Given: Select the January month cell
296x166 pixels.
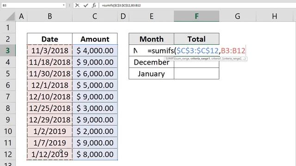Looking at the screenshot, I should point(151,73).
